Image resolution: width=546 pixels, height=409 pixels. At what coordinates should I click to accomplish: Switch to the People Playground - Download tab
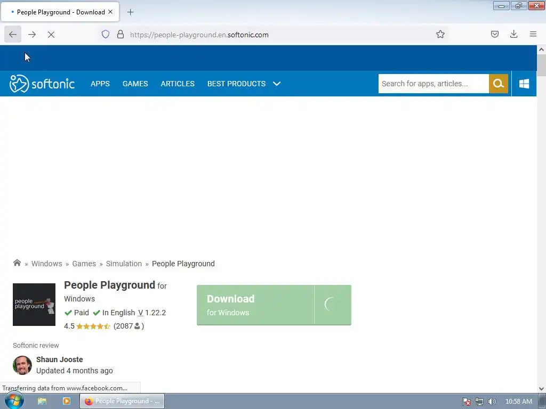pos(60,12)
